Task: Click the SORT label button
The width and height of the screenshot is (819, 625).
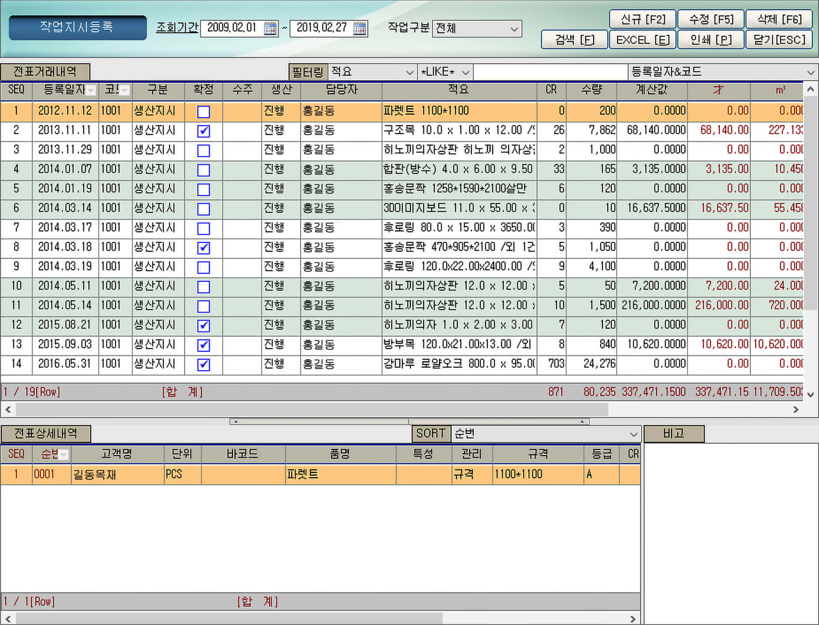Action: pyautogui.click(x=430, y=434)
